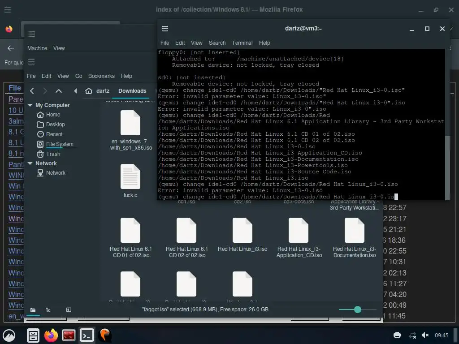
Task: Open the terminal File menu
Action: [x=165, y=43]
